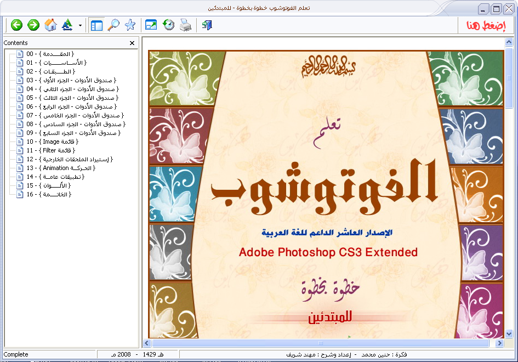Click the exit door icon
Viewport: 518px width, 362px height.
(x=207, y=25)
